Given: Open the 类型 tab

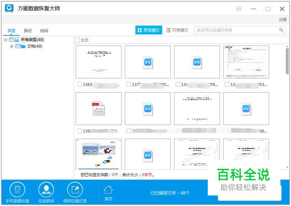Looking at the screenshot, I should click(x=11, y=30).
